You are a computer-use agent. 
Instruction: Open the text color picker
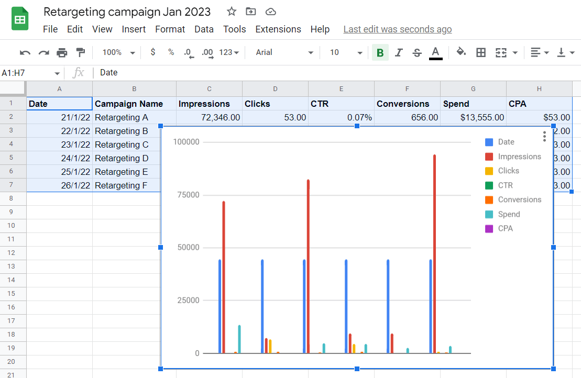pos(436,53)
